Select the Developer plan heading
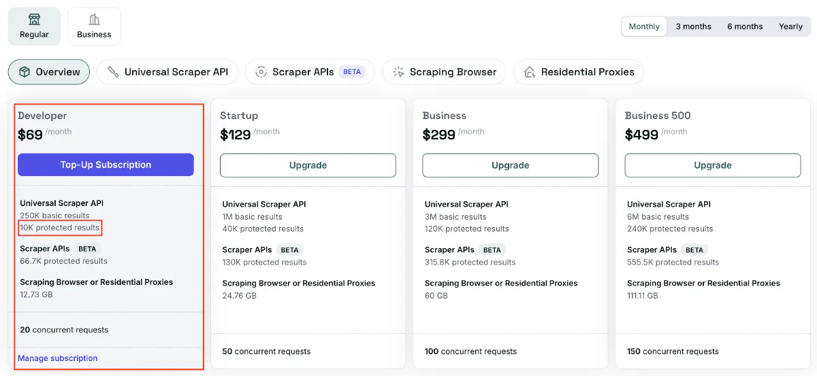 [x=42, y=116]
